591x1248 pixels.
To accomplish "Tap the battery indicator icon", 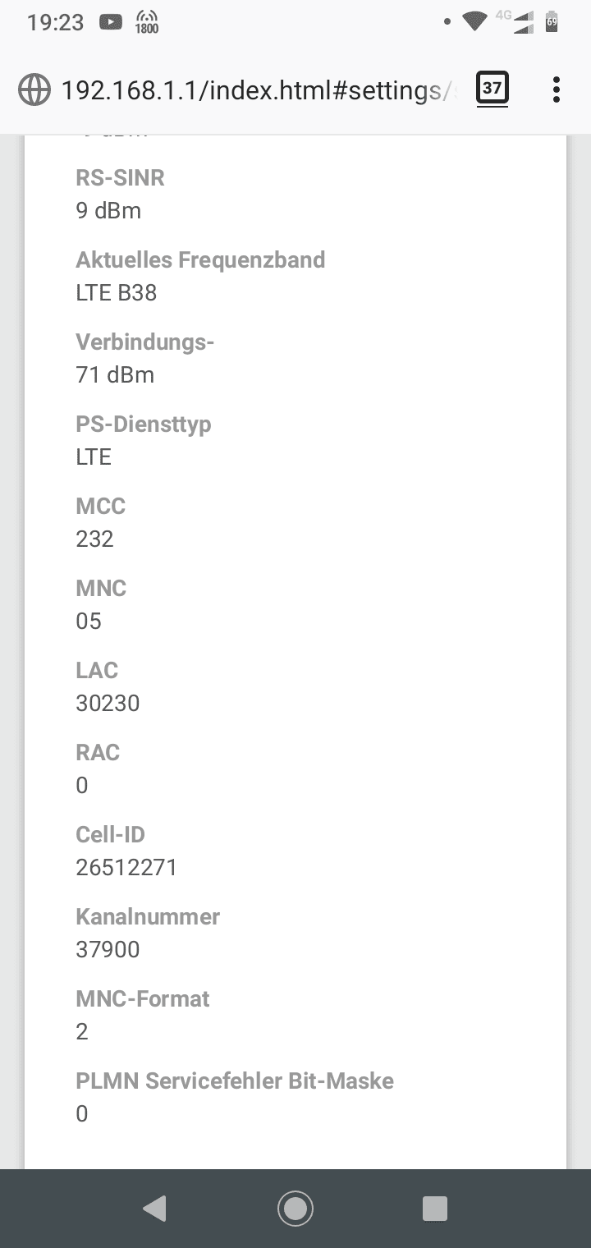I will (551, 22).
